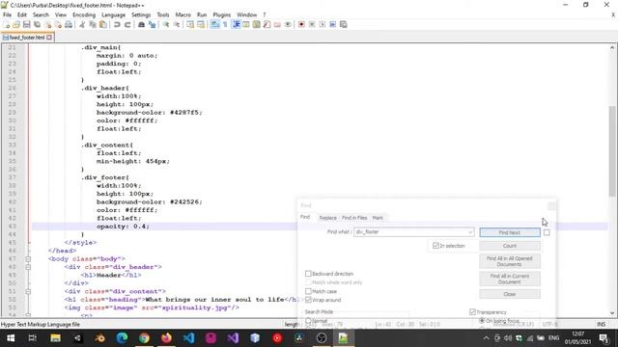
Task: Toggle Word wrap toolbar icon
Action: (214, 24)
